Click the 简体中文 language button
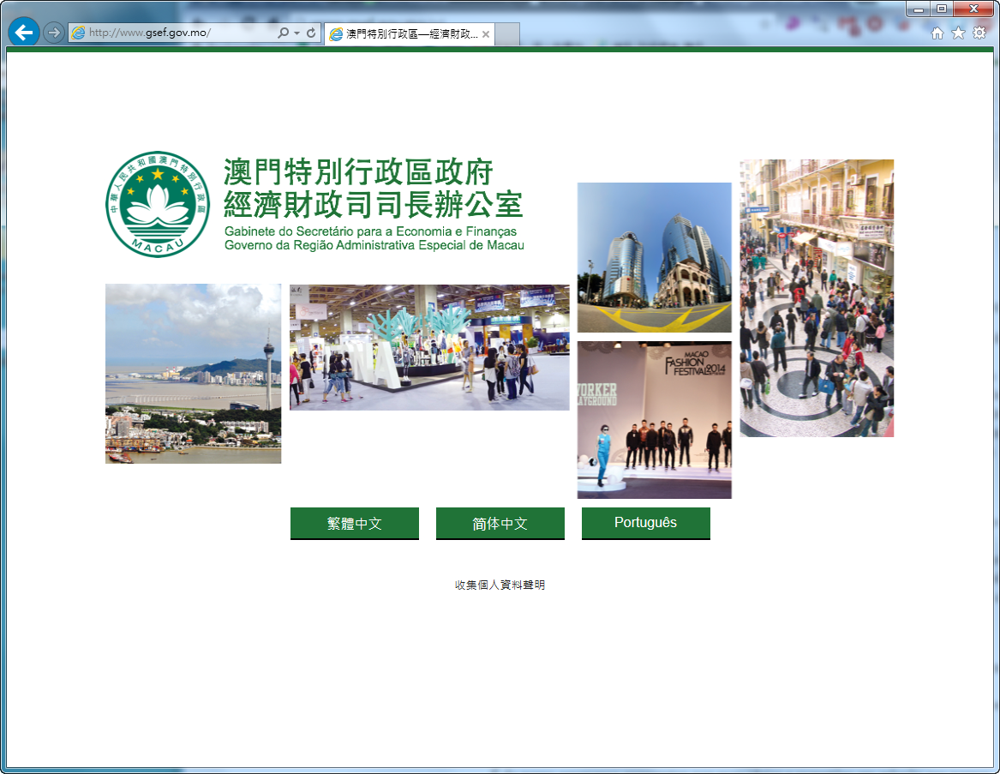The height and width of the screenshot is (774, 1000). coord(500,523)
